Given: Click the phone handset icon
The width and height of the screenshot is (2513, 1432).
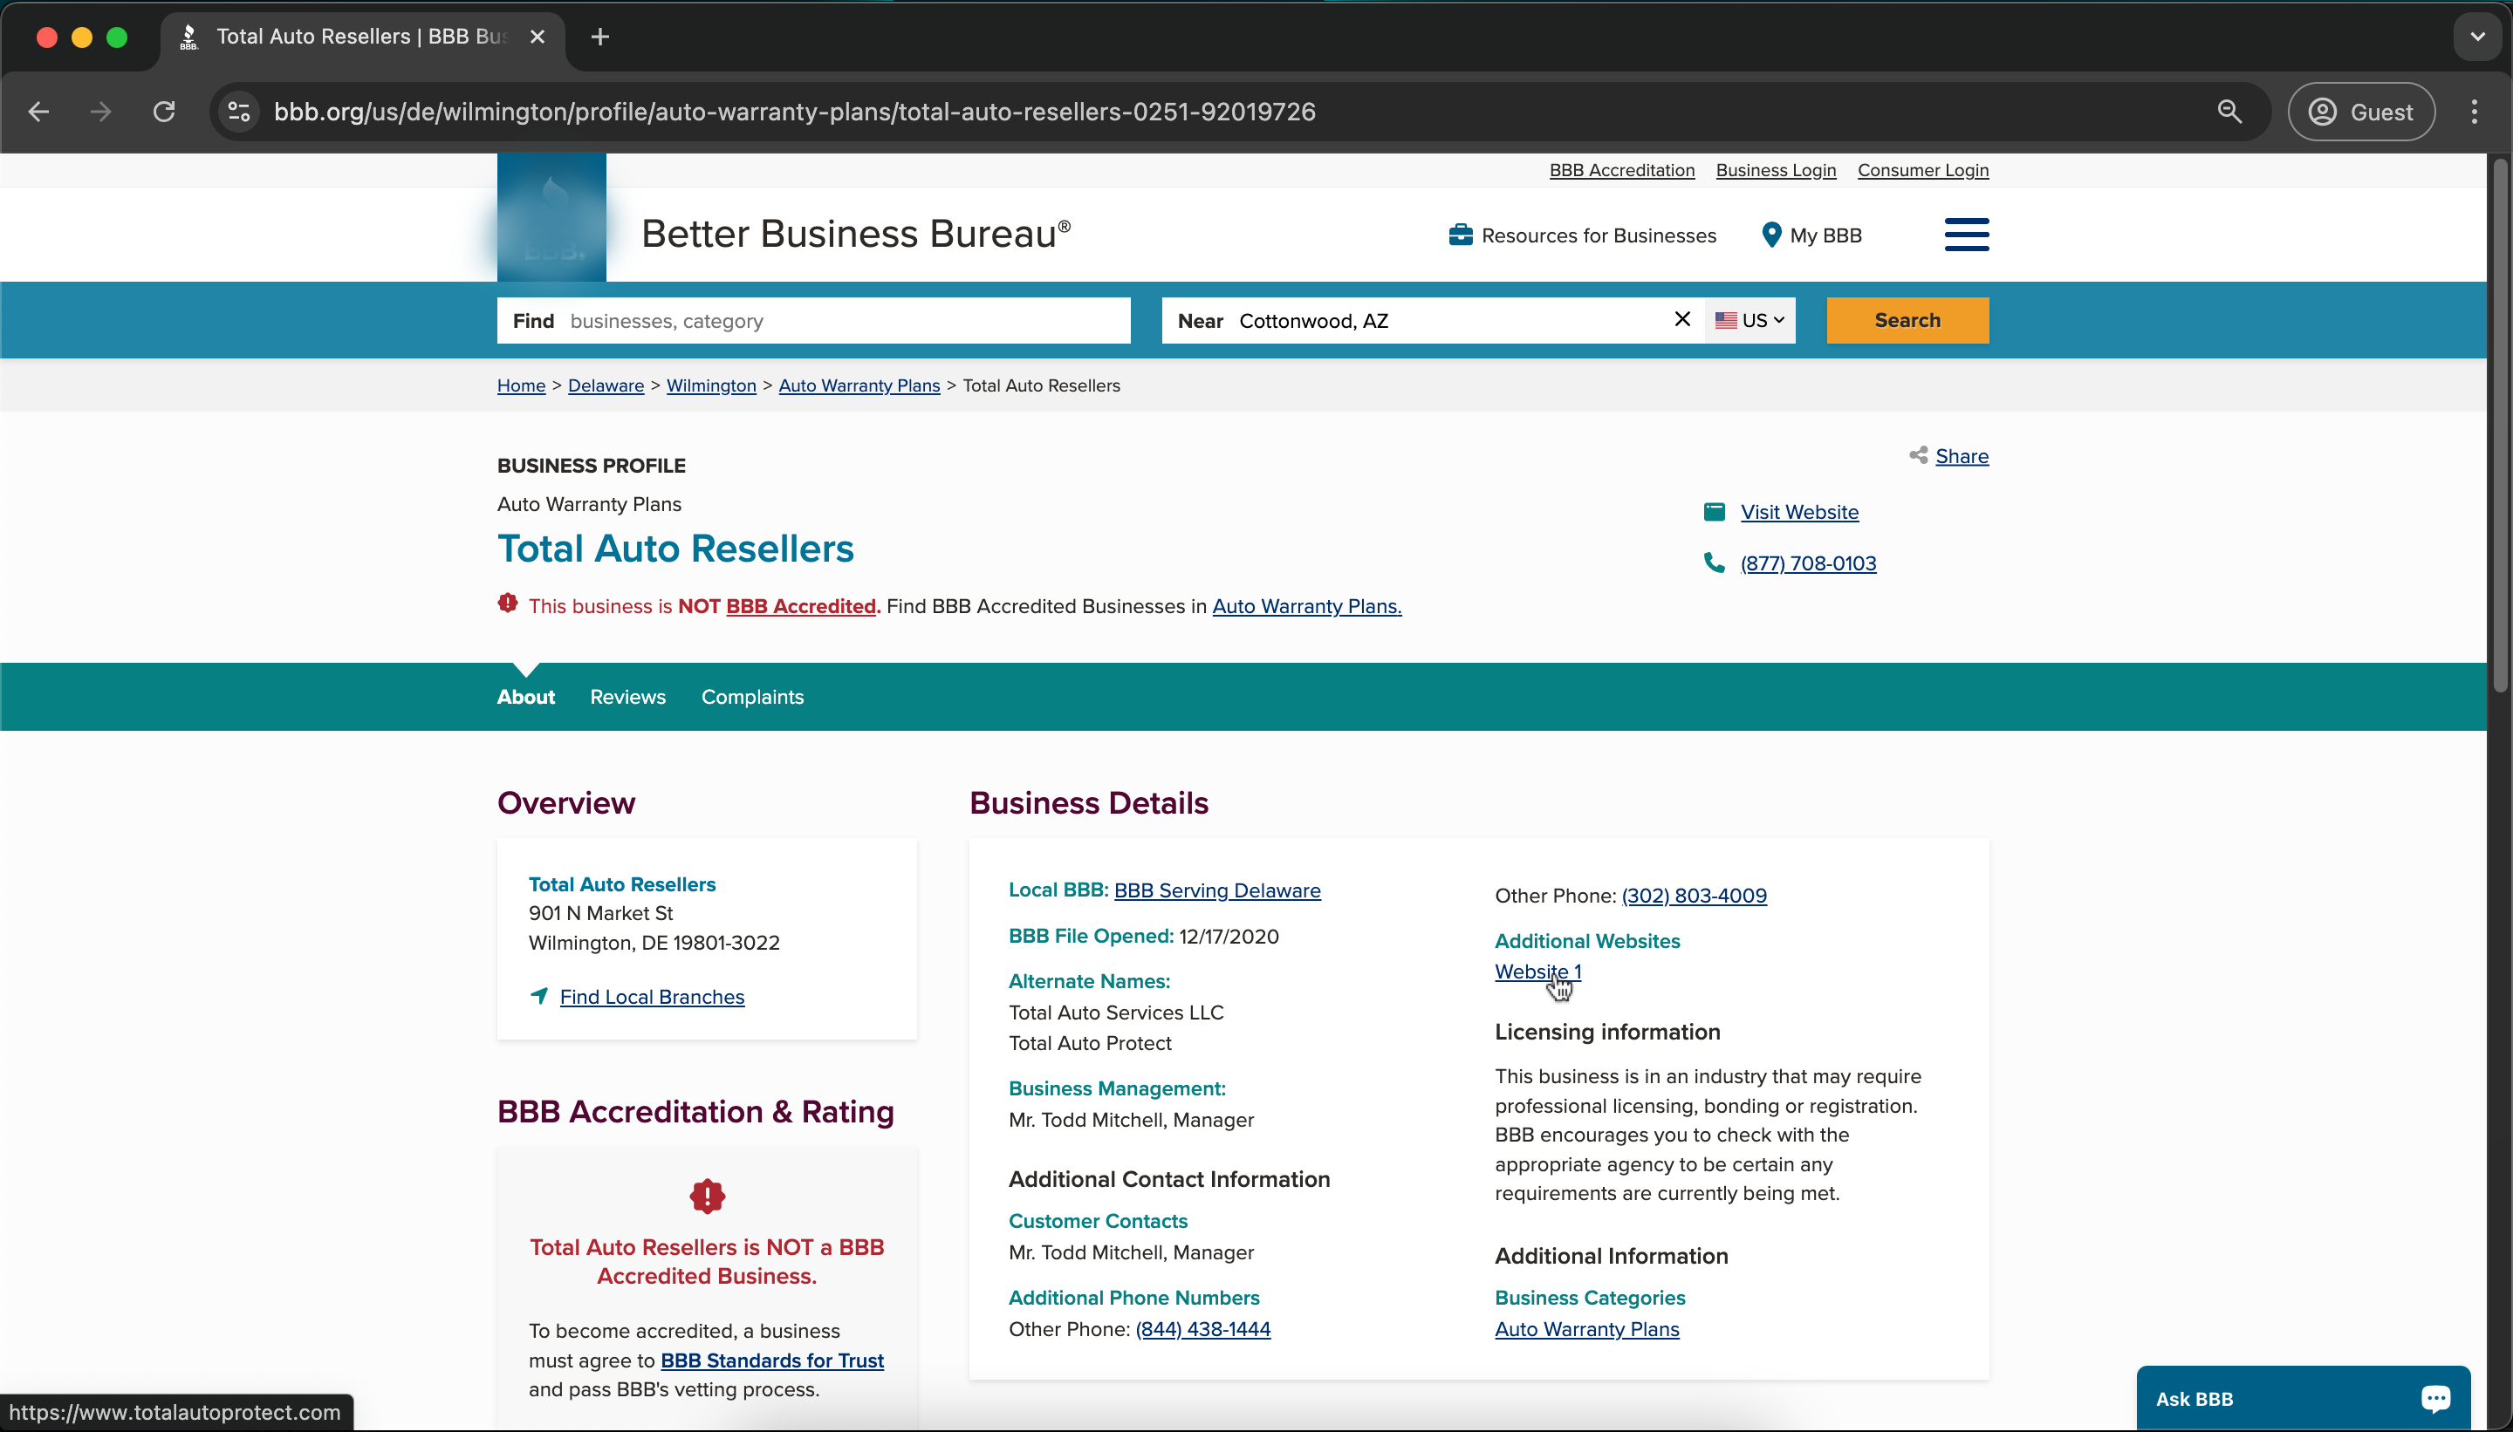Looking at the screenshot, I should tap(1713, 563).
